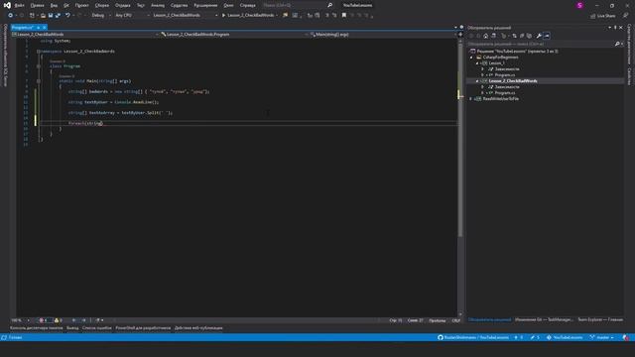The height and width of the screenshot is (357, 635).
Task: Start debugging Lesson_2_CheckBadWords button
Action: pos(248,16)
